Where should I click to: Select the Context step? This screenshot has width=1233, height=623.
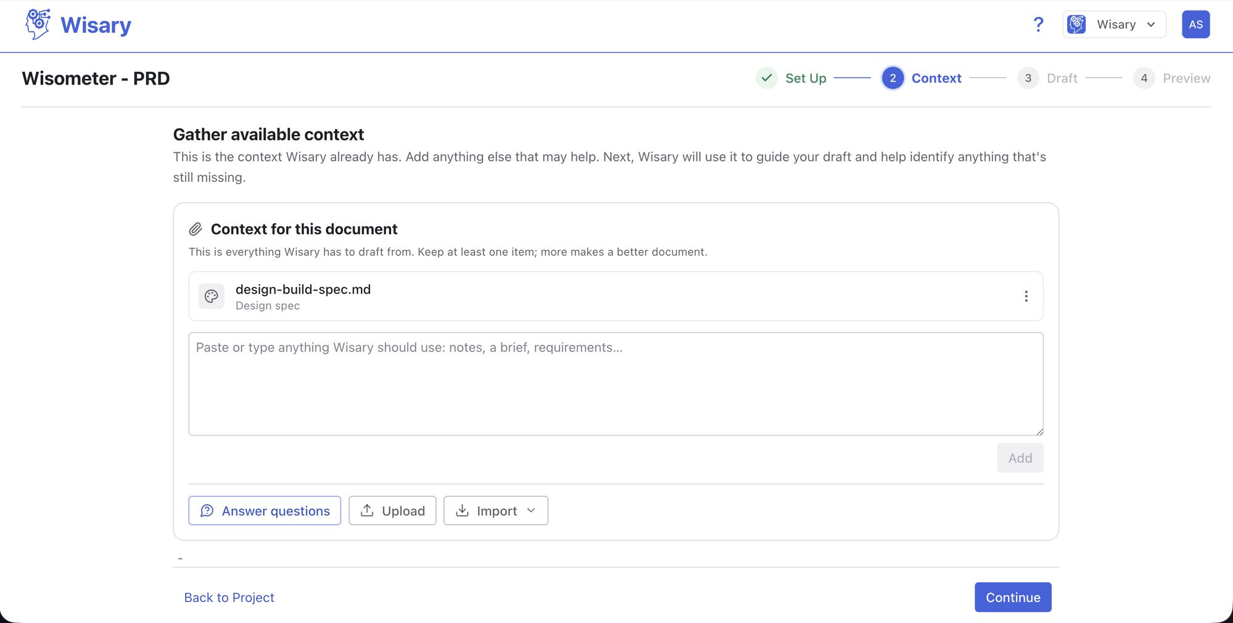point(936,78)
